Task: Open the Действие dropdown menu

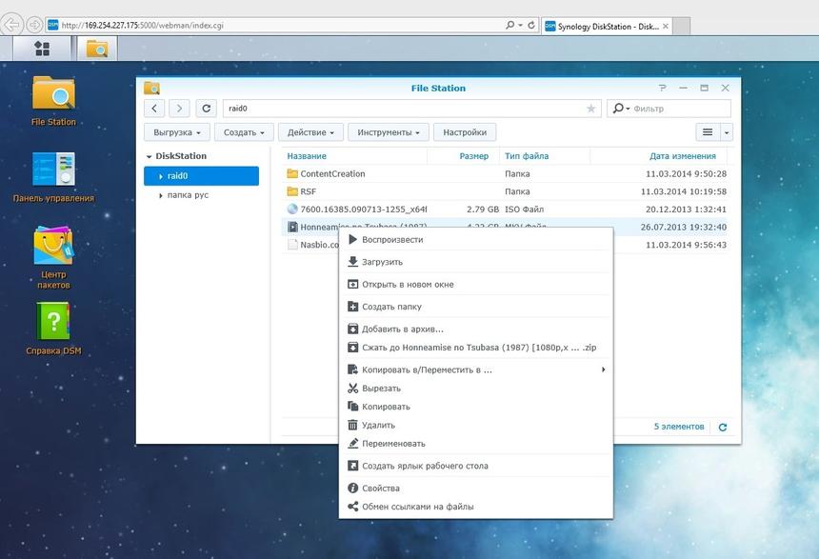Action: [311, 131]
